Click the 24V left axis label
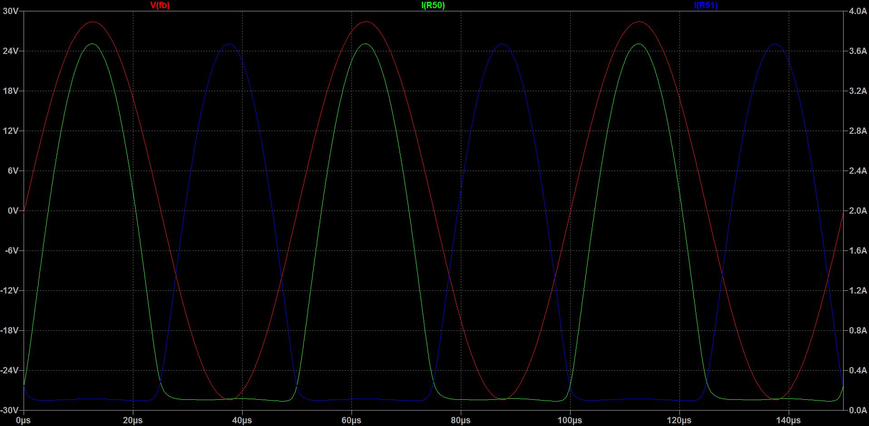The image size is (869, 426). (x=10, y=51)
